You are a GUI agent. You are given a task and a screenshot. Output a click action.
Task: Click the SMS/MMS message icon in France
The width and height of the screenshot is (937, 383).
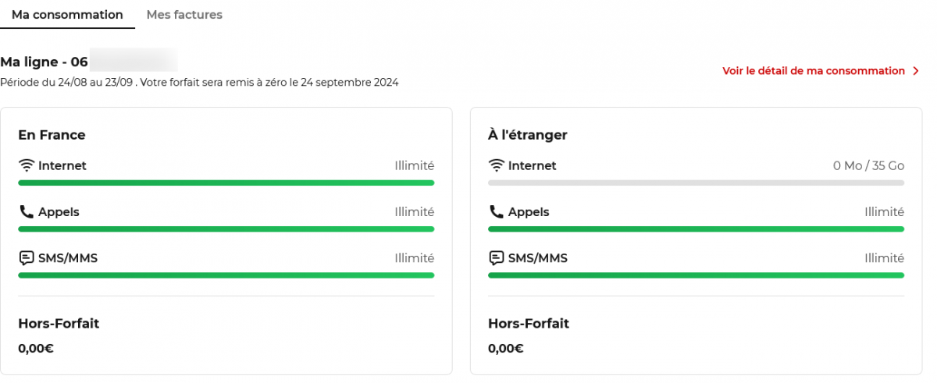27,258
